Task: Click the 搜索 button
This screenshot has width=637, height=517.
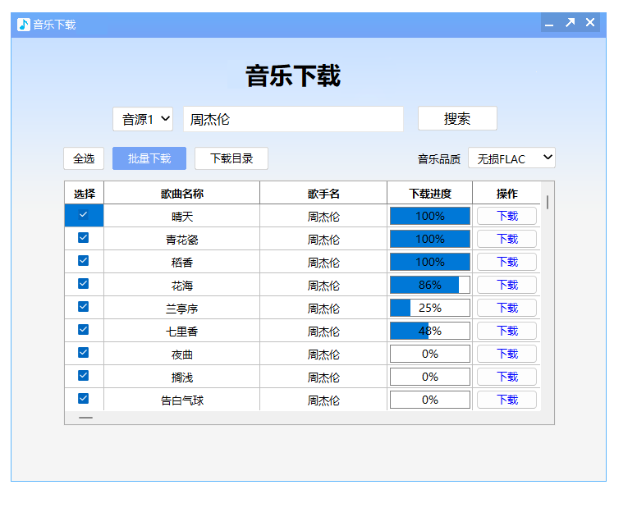Action: coord(457,119)
